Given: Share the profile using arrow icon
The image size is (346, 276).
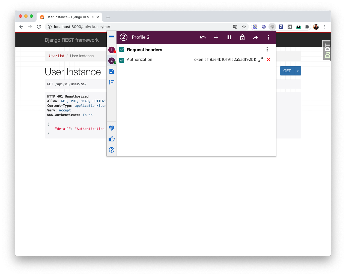Looking at the screenshot, I should pyautogui.click(x=255, y=37).
